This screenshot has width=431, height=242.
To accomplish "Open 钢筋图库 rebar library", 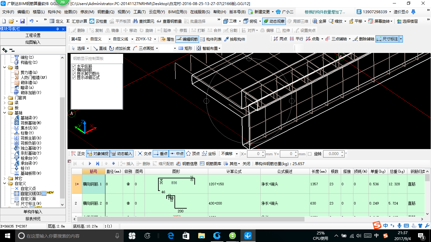I will (210, 164).
